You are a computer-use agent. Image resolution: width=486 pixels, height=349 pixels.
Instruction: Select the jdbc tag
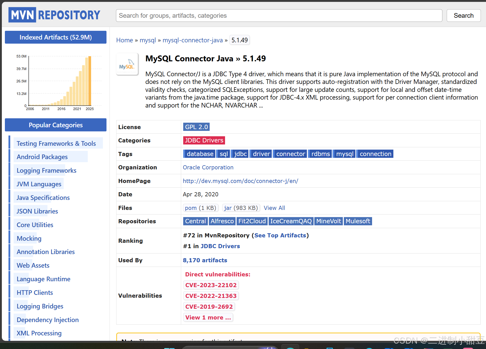tap(240, 154)
